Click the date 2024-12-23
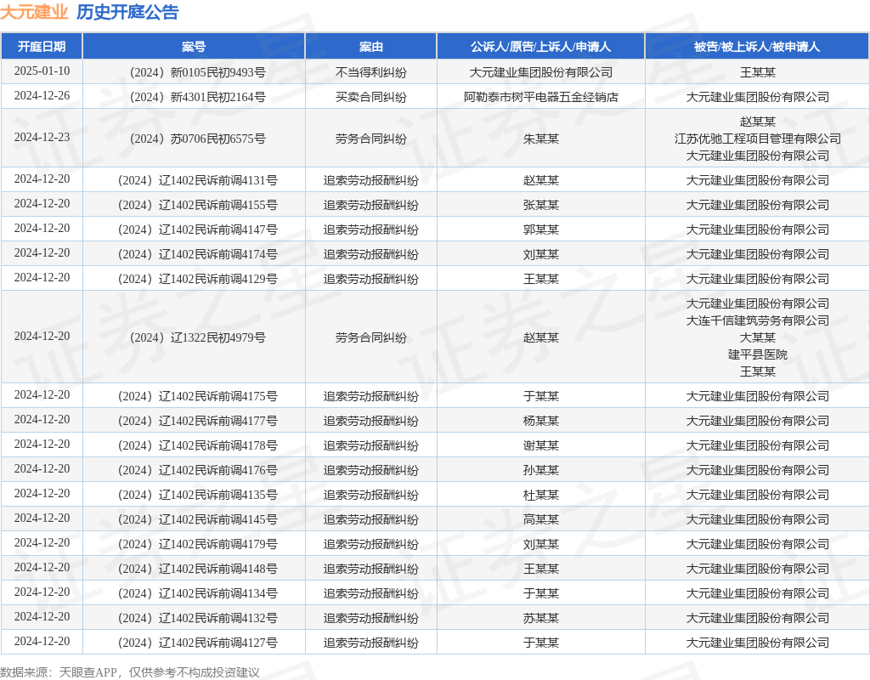 [42, 137]
